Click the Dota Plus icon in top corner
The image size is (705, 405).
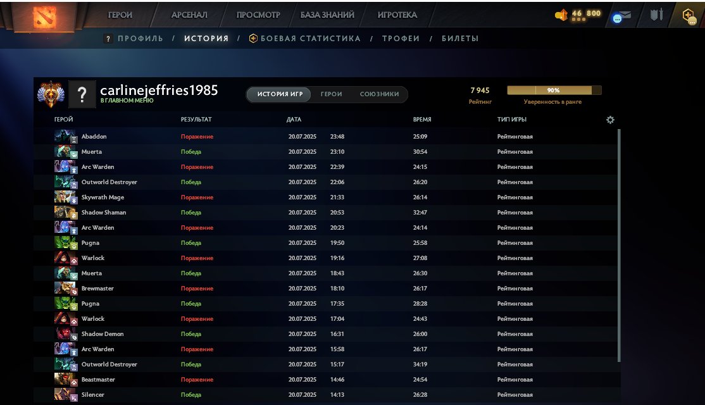pos(689,16)
